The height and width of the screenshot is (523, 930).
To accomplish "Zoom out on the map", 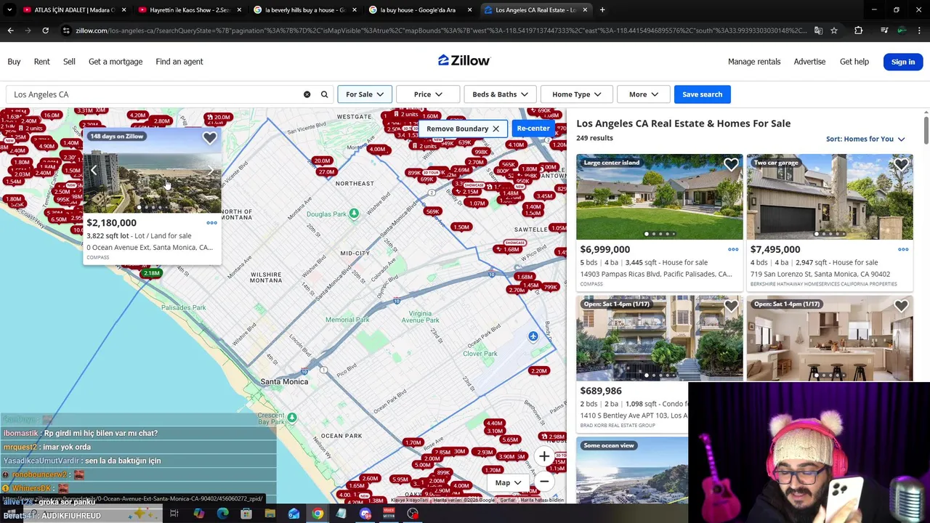I will point(544,482).
